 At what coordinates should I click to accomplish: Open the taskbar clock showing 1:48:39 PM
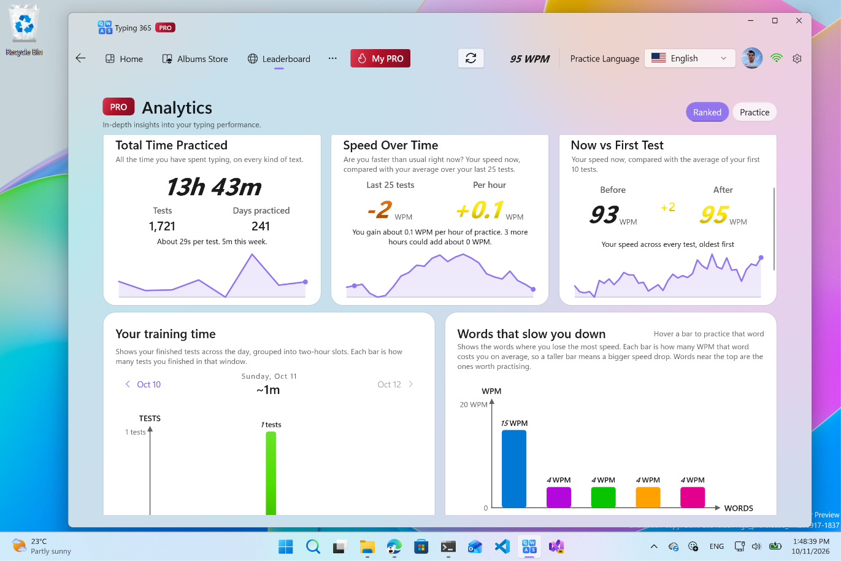pos(810,546)
